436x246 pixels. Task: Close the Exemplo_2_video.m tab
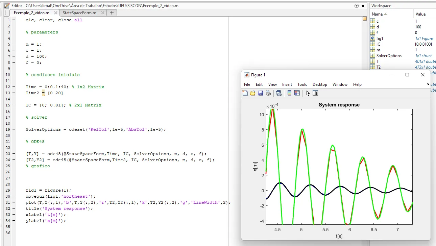coord(56,13)
